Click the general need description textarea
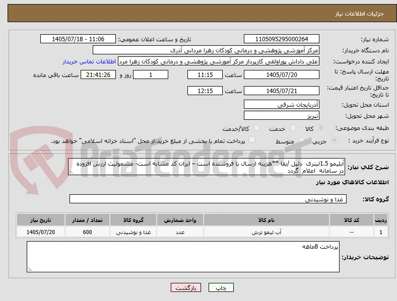Screen dimensions: 397x301 tap(207, 167)
